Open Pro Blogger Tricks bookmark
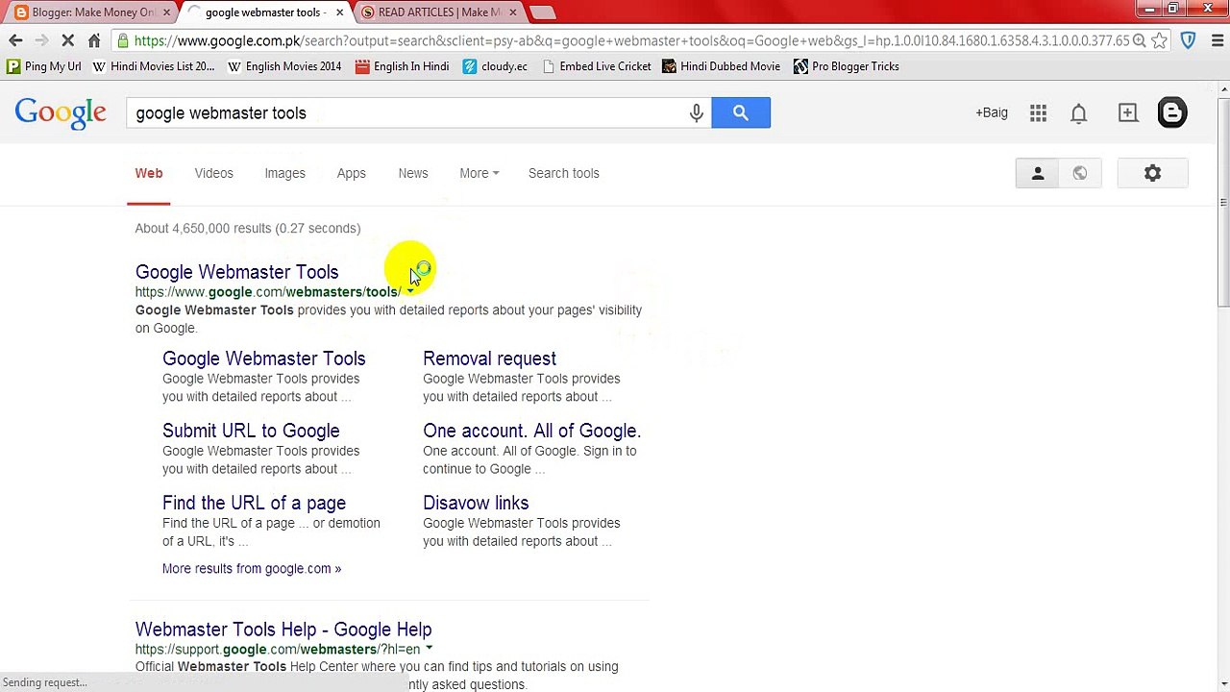1230x692 pixels. 847,66
